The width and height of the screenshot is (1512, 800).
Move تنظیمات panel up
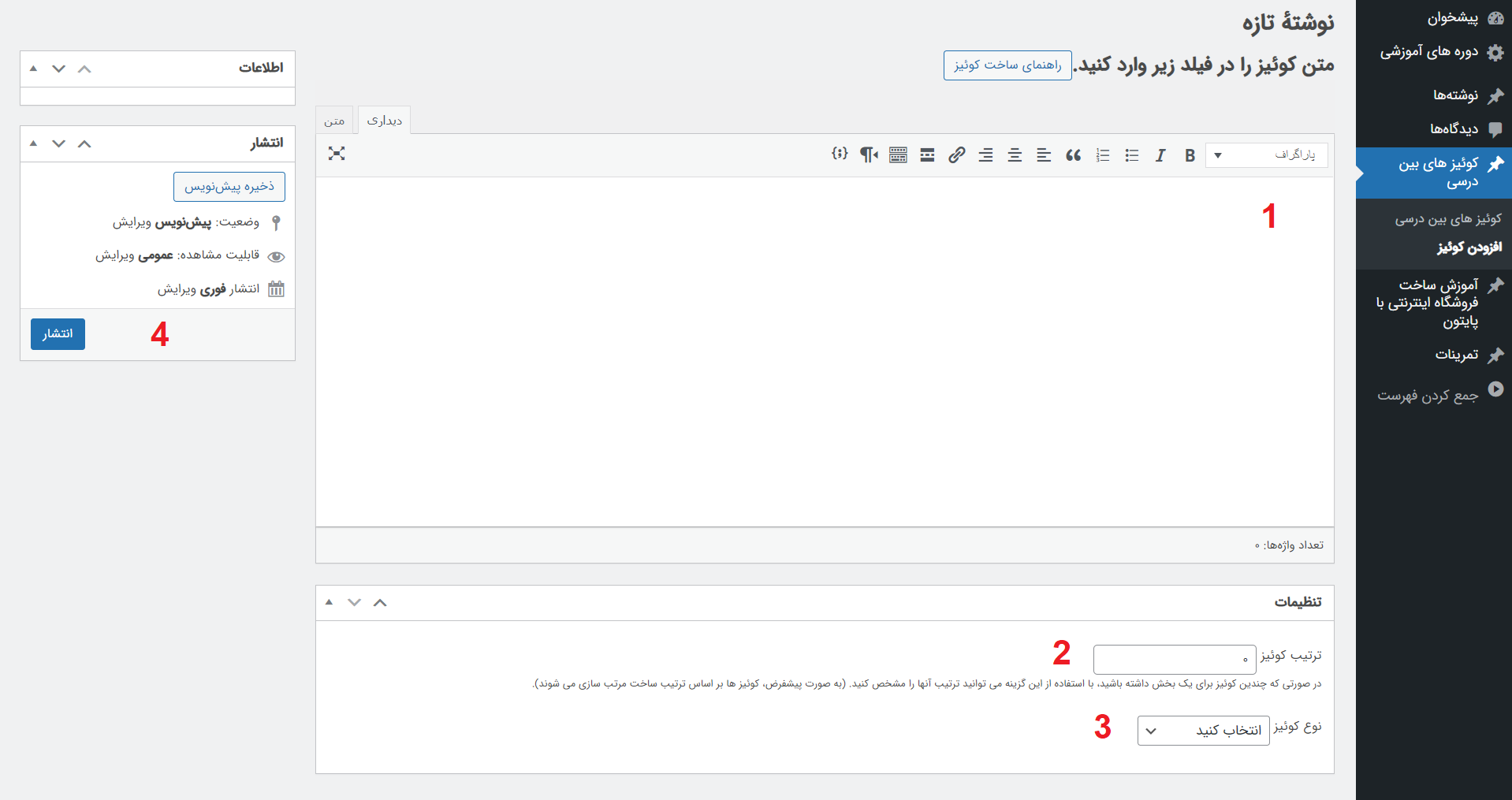click(380, 602)
